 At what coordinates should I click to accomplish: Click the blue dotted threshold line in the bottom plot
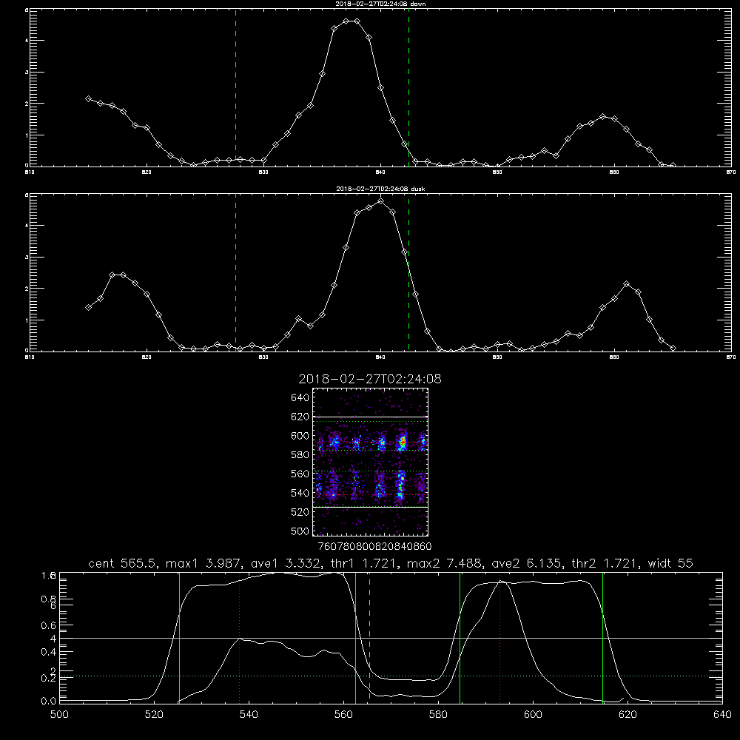click(391, 676)
